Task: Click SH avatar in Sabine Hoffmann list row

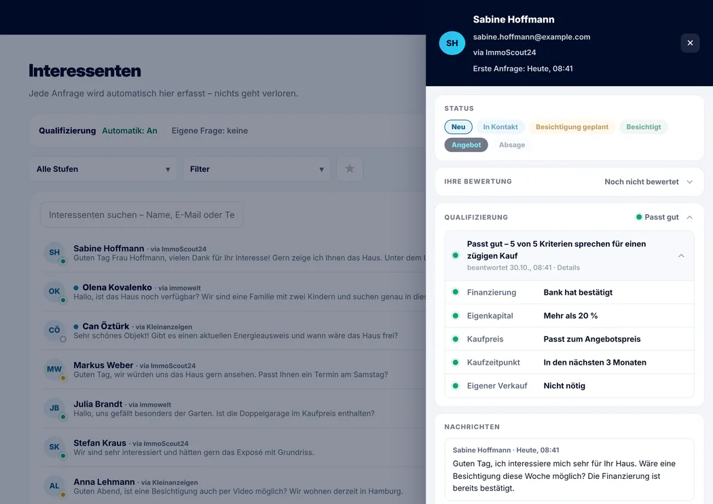Action: point(54,253)
